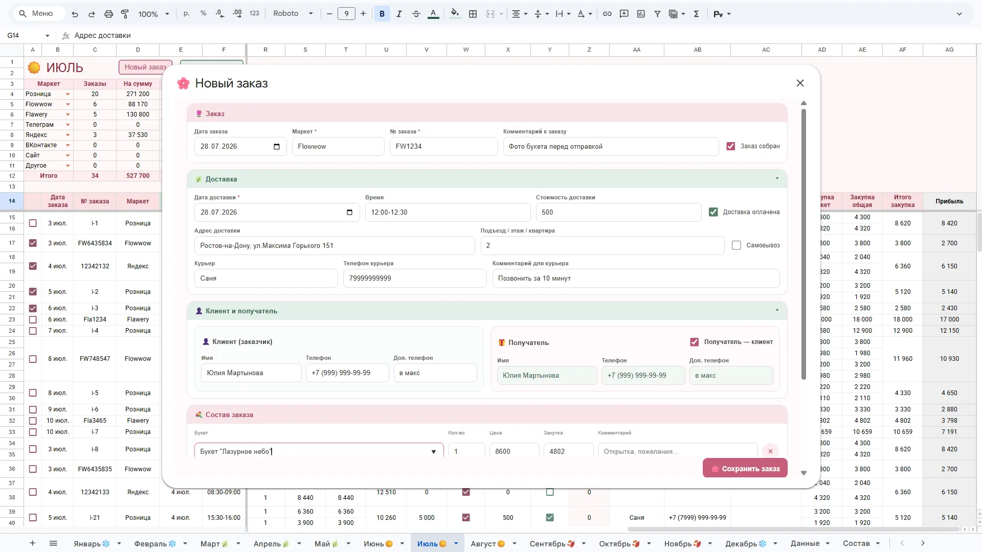Collapse the 'Доставка' section
Viewport: 982px width, 552px height.
tap(777, 178)
